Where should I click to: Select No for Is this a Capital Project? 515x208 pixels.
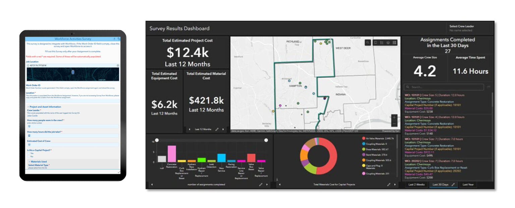point(28,157)
